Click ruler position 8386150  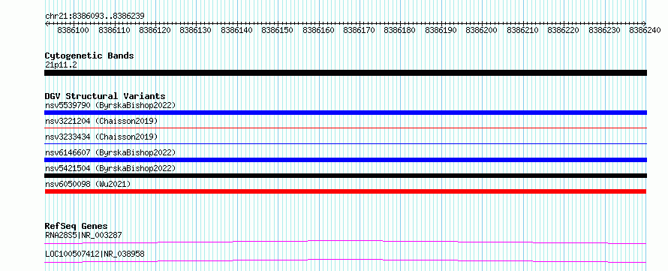(x=278, y=30)
